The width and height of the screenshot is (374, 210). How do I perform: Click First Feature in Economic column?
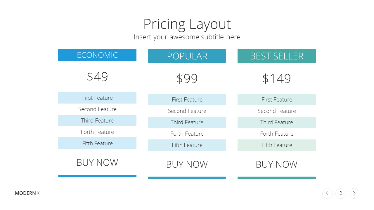[x=97, y=98]
